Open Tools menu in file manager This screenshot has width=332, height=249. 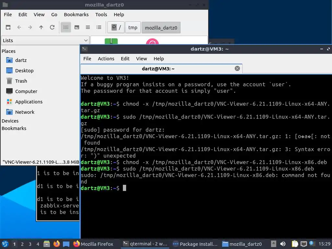[101, 15]
